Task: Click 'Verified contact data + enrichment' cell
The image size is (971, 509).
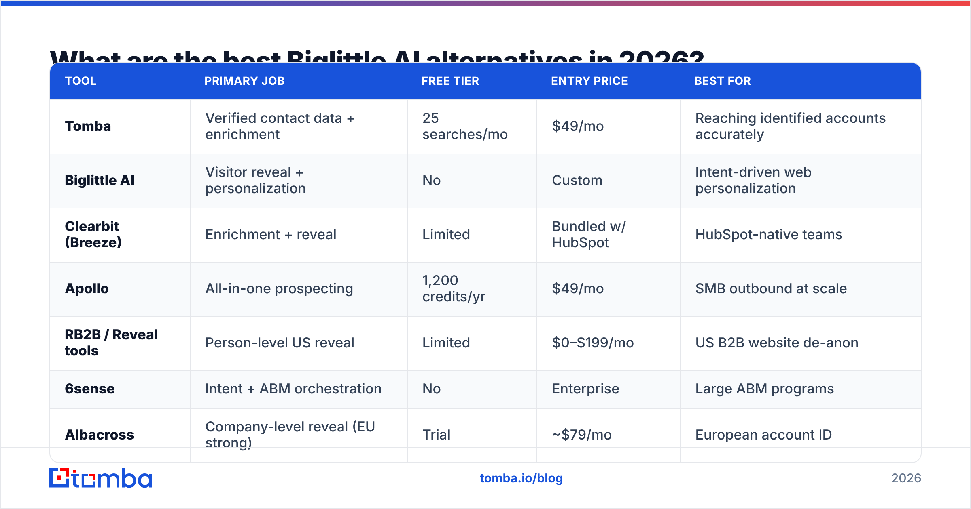Action: point(299,126)
